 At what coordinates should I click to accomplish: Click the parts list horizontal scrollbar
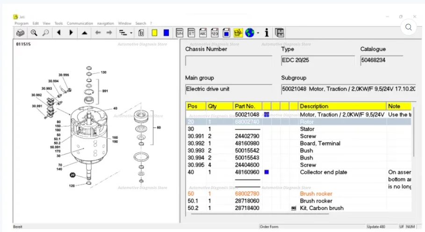259,214
